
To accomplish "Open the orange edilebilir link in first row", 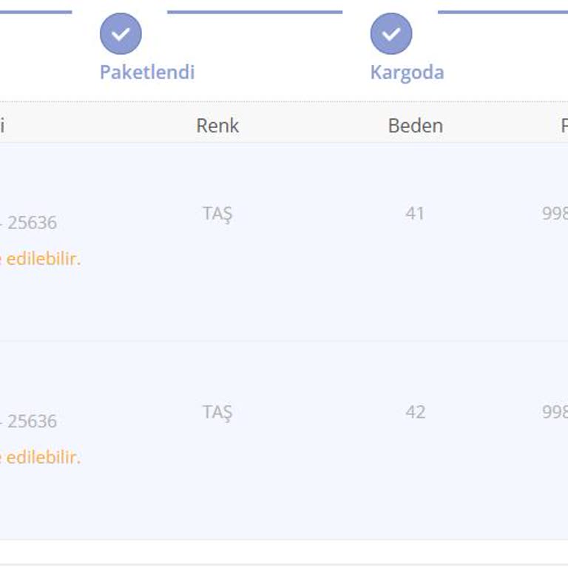I will click(41, 259).
